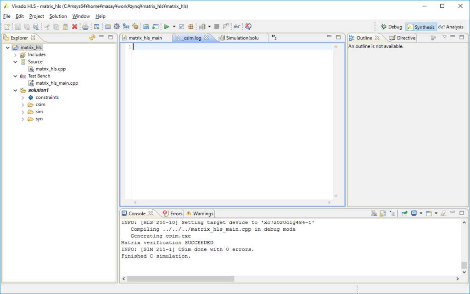470x294 pixels.
Task: Click the console horizontal scrollbar thumb
Action: 180,279
